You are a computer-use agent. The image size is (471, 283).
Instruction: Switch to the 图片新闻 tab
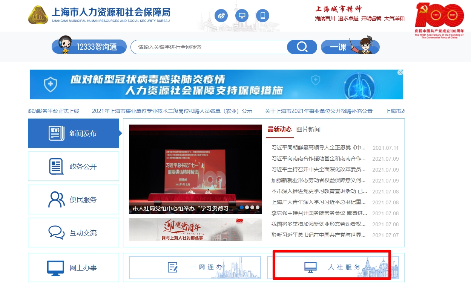tap(308, 129)
